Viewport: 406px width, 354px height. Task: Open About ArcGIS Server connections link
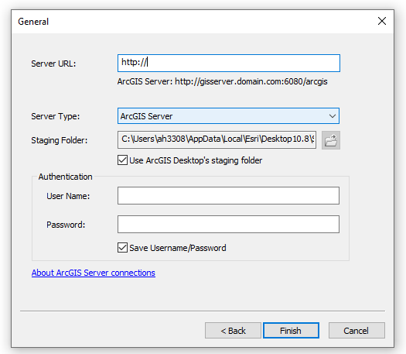point(94,273)
